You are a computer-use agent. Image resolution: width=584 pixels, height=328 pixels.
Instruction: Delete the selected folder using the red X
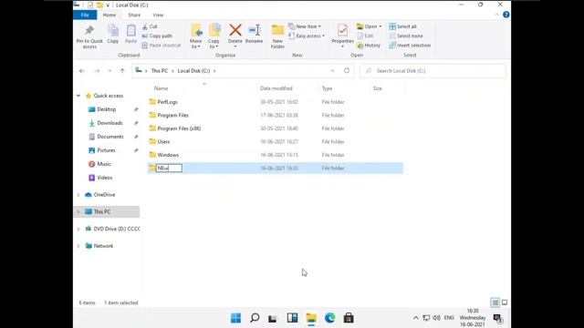(x=235, y=35)
